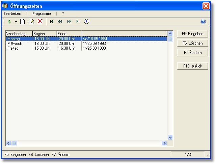Click the edit record pencil icon
This screenshot has height=164, width=216.
point(31,22)
